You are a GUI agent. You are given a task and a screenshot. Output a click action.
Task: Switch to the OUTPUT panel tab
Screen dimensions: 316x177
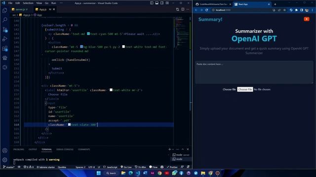click(x=33, y=149)
